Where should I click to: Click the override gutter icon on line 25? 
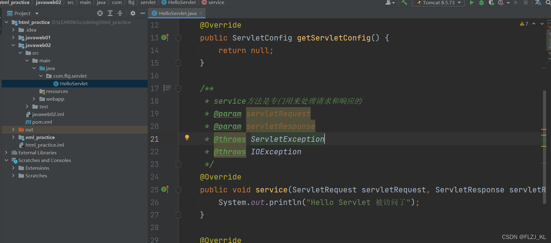165,189
